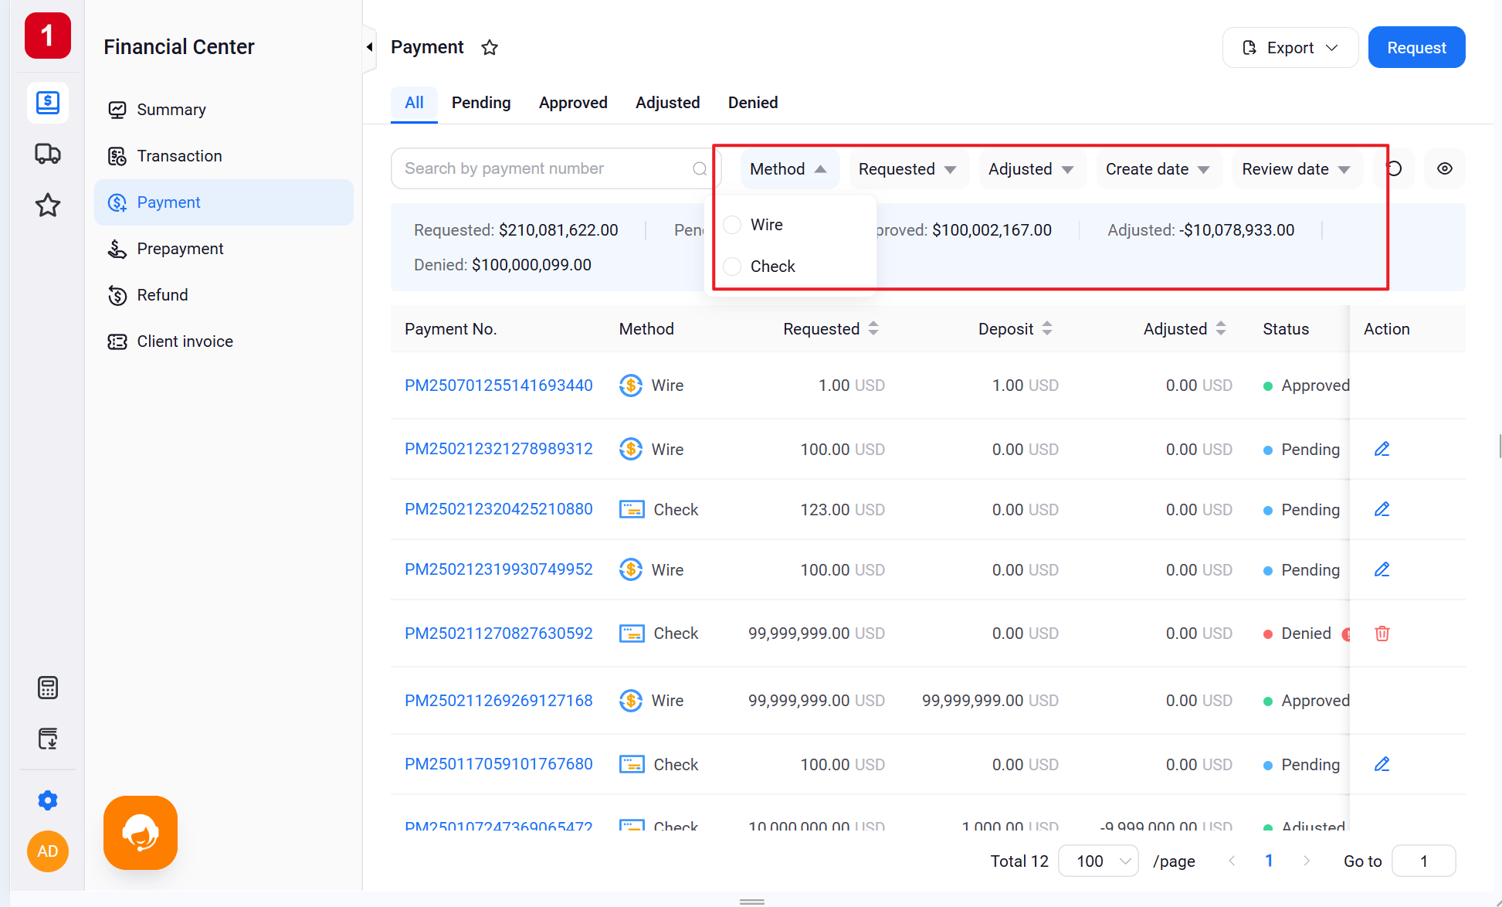The image size is (1502, 907).
Task: Select the Wire radio option
Action: 732,225
